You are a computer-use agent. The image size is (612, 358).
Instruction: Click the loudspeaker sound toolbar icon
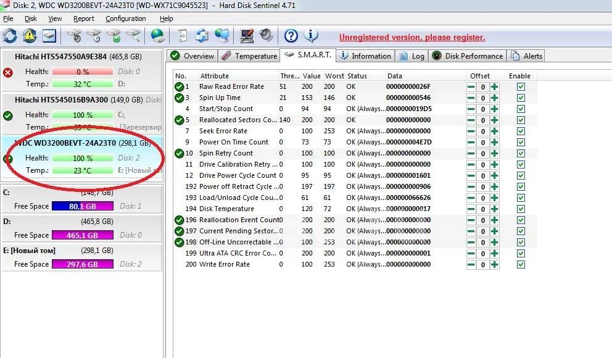click(267, 36)
